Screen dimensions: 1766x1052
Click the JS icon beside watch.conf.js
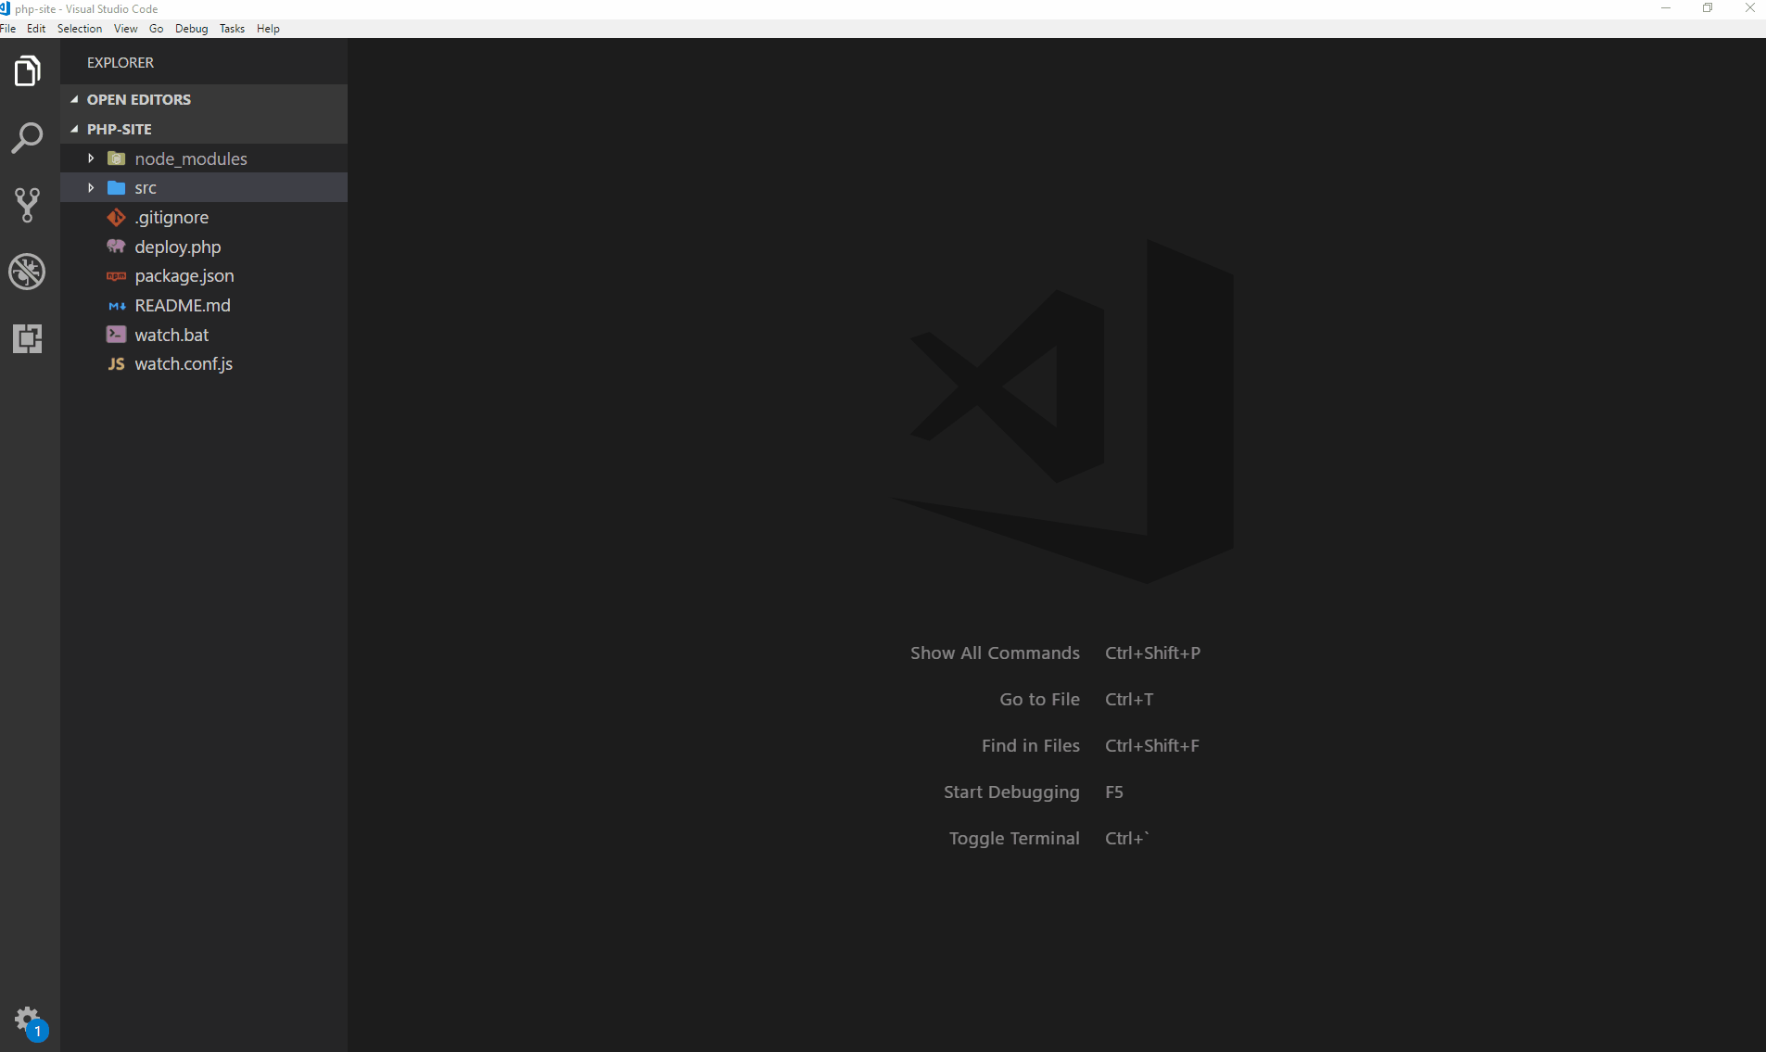point(117,364)
